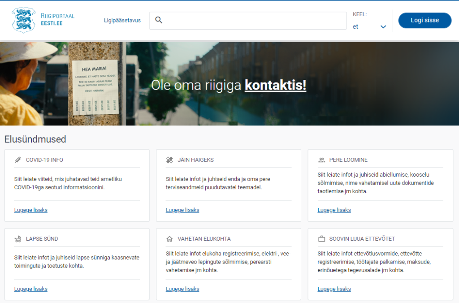This screenshot has width=459, height=303.
Task: Focus the search input field
Action: [248, 21]
